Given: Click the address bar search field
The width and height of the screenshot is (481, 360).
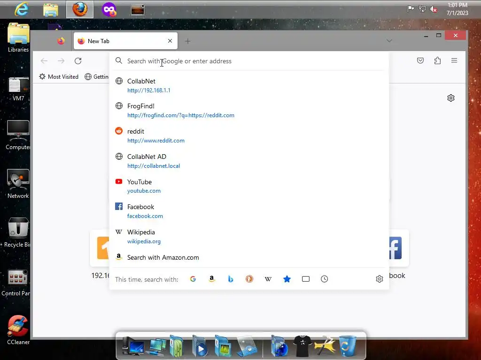Looking at the screenshot, I should pos(249,61).
